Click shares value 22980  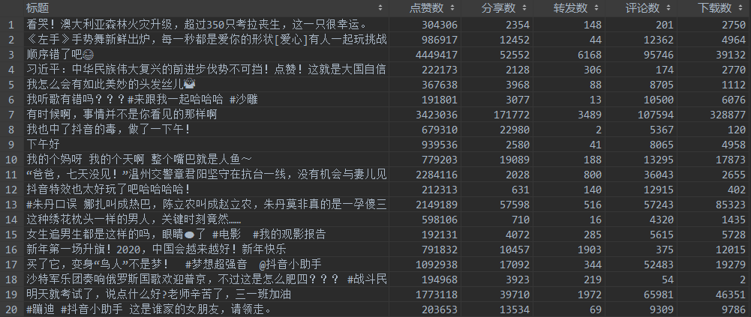point(515,130)
